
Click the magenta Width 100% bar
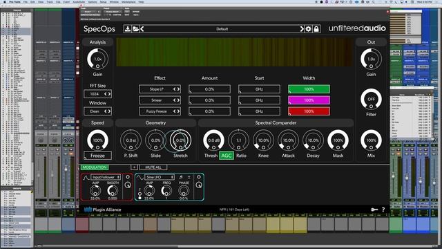309,100
